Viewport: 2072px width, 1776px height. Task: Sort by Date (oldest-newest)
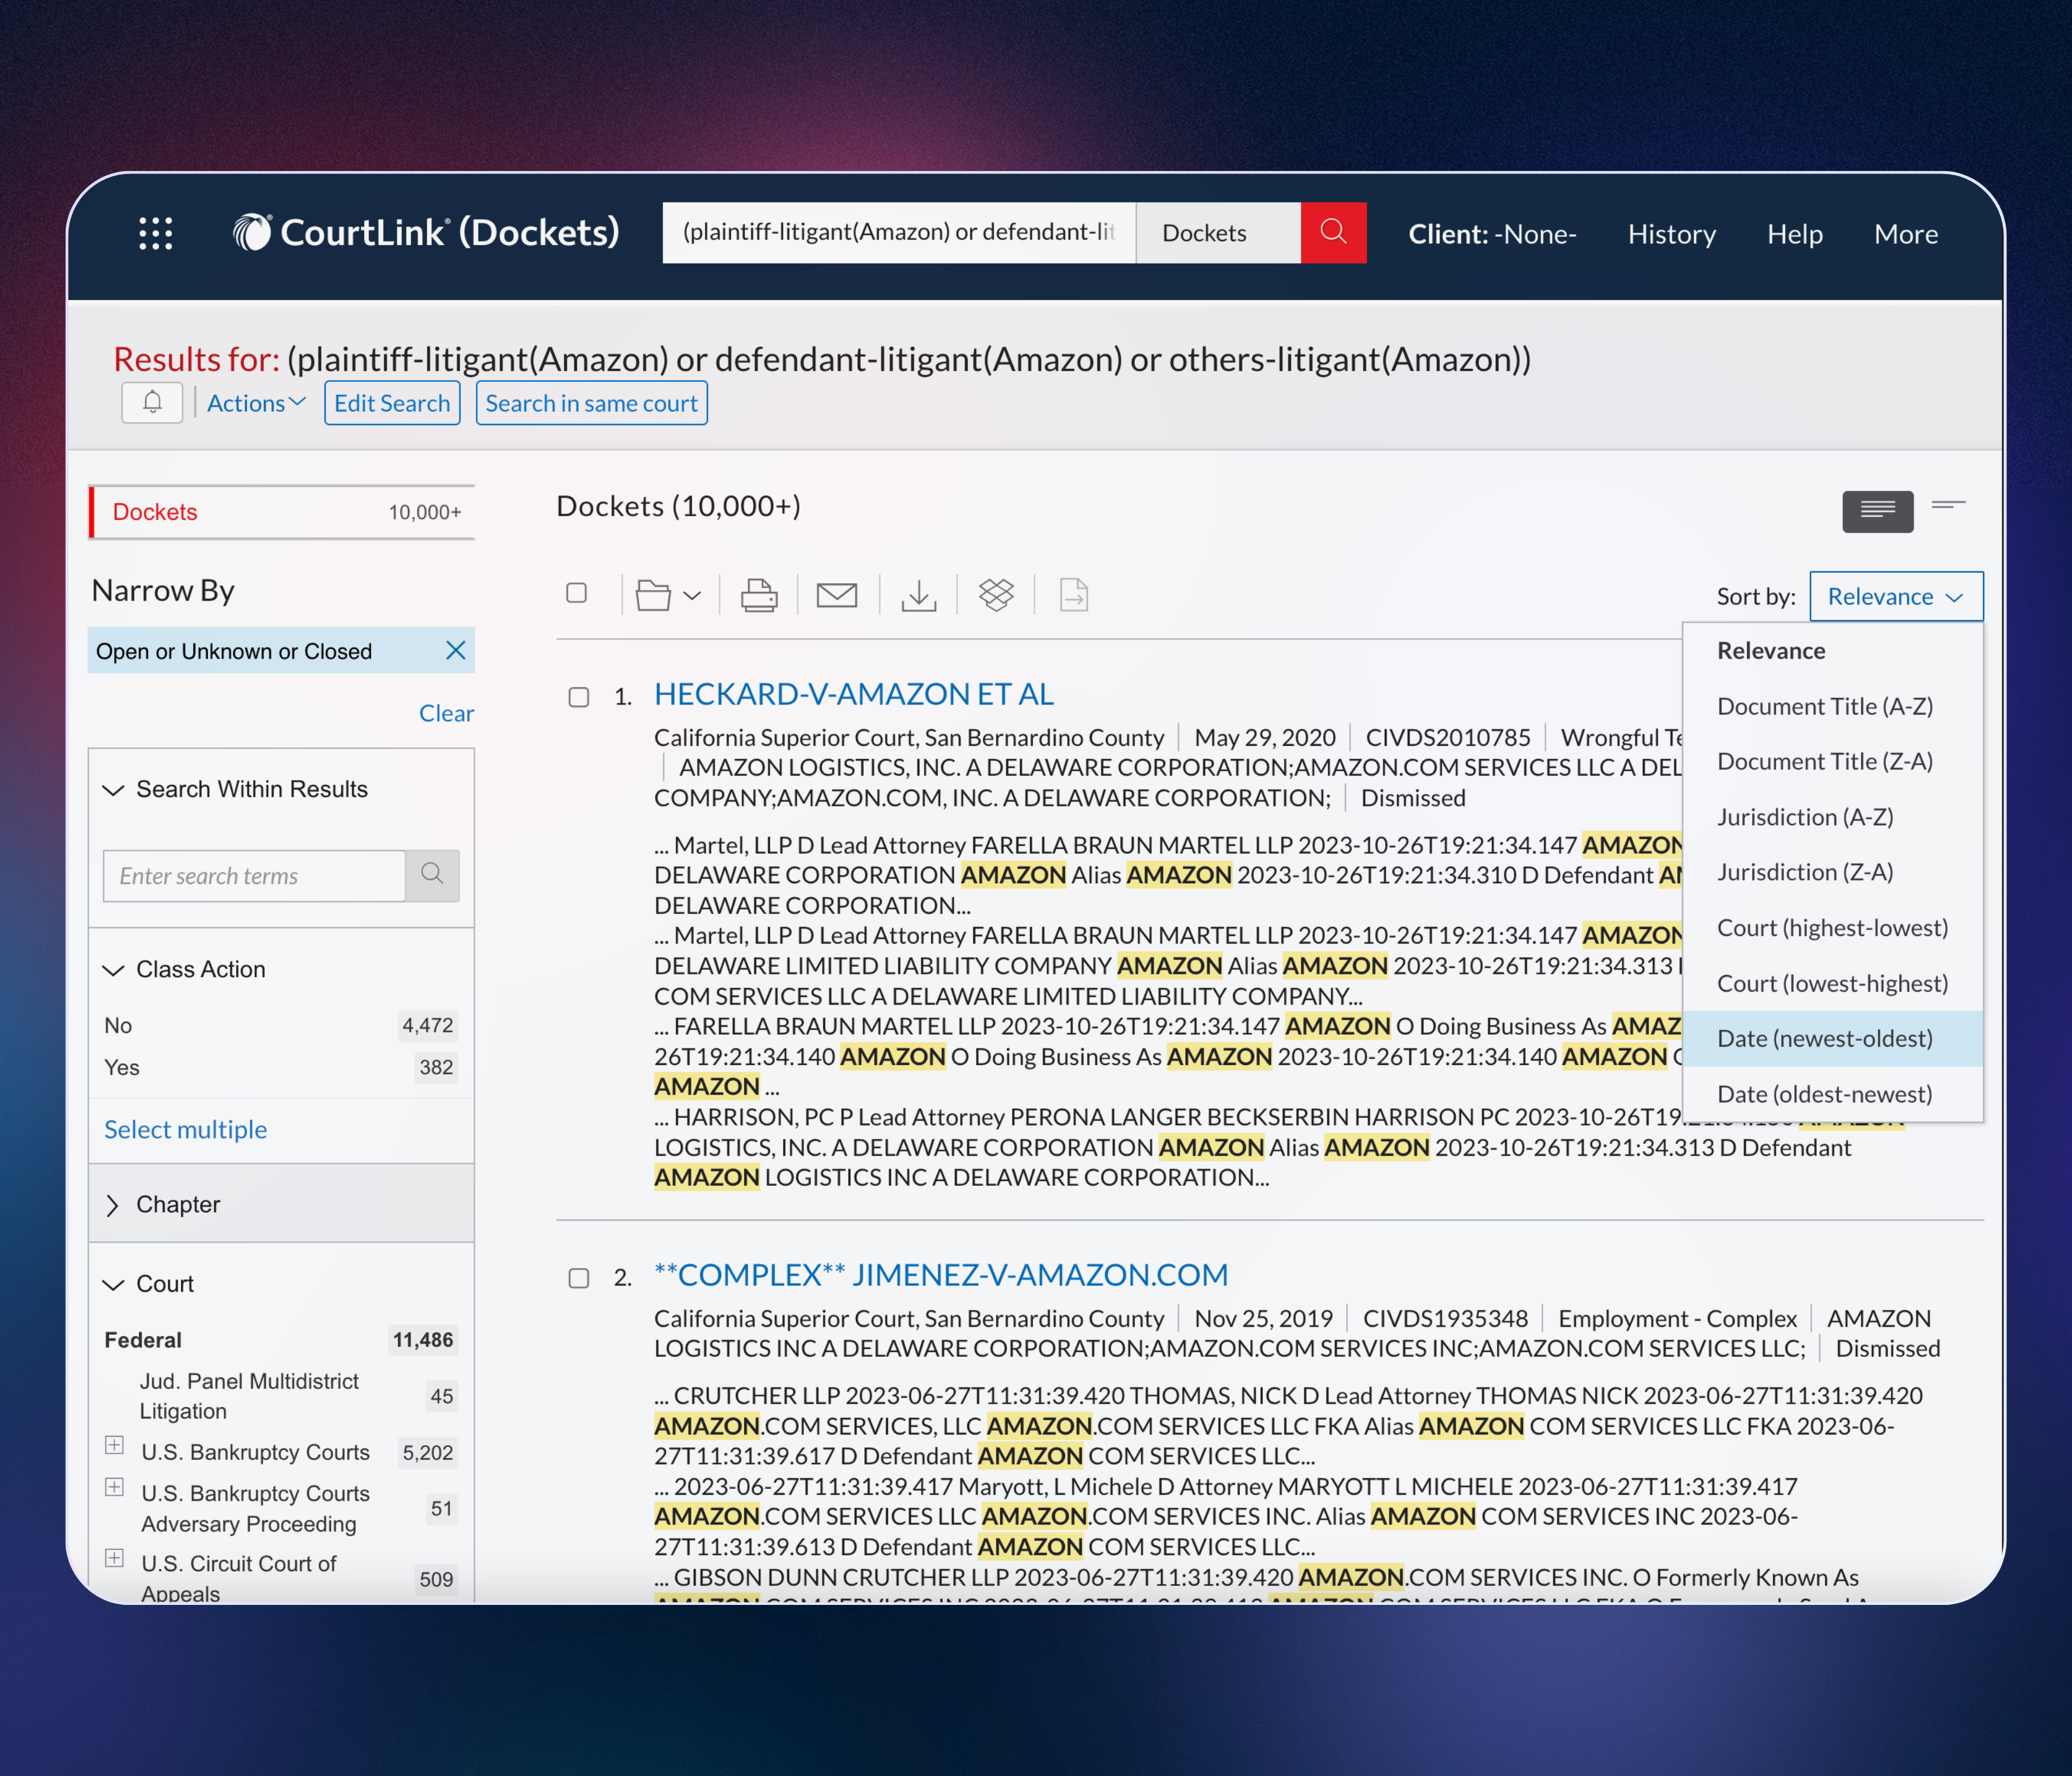[x=1833, y=1094]
